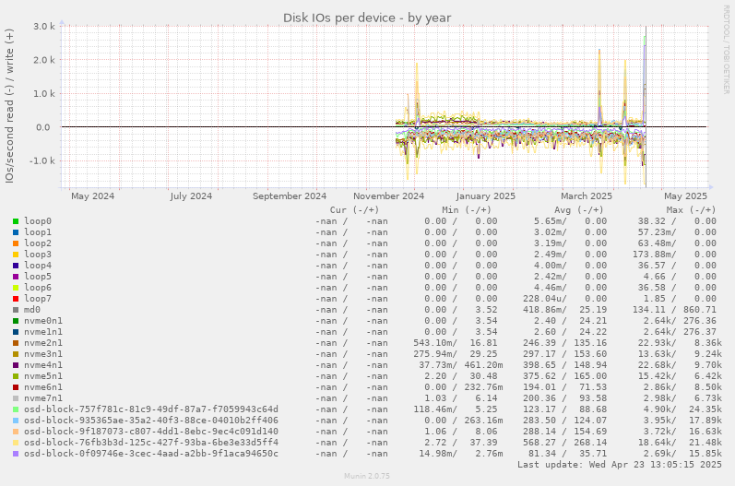This screenshot has width=735, height=486.
Task: Click the osd-block-757f781c max value 24.35k
Action: tap(705, 409)
